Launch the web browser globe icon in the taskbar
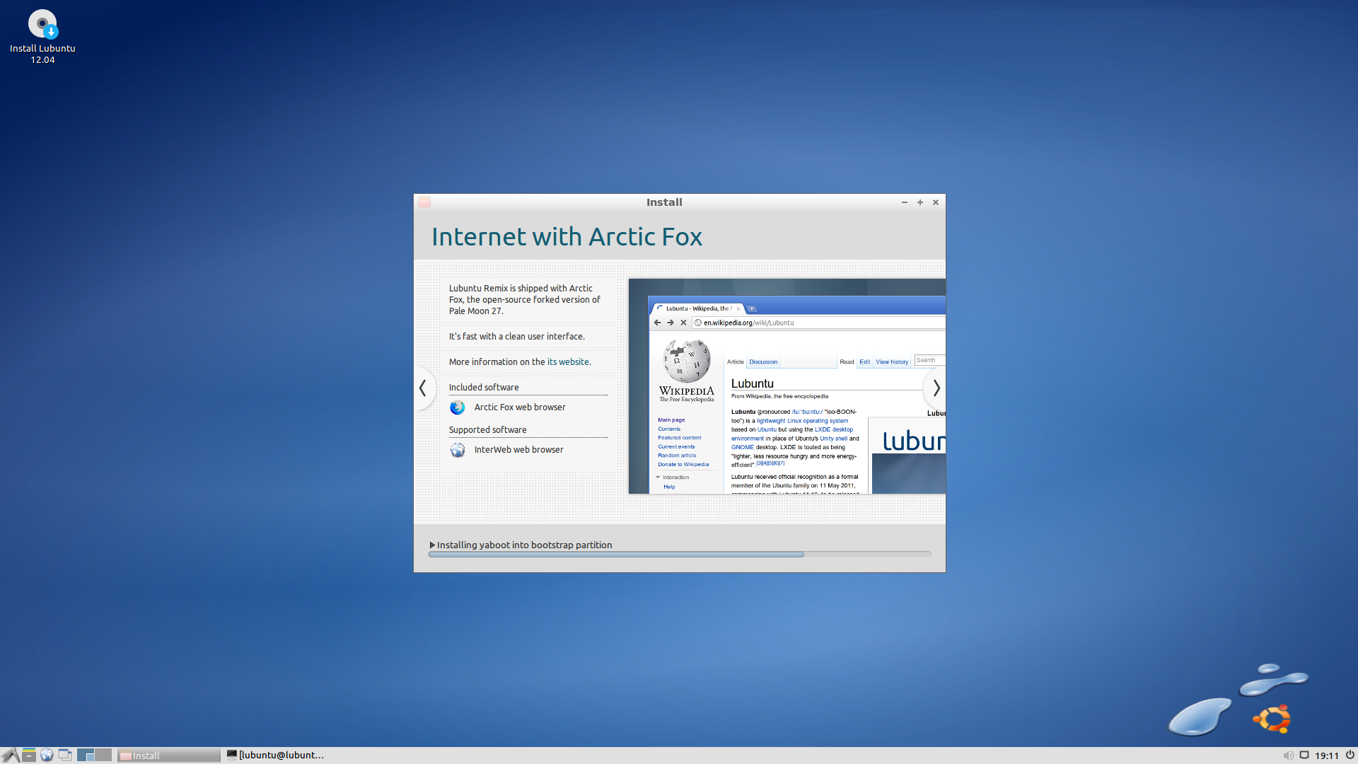The height and width of the screenshot is (764, 1358). click(x=47, y=756)
